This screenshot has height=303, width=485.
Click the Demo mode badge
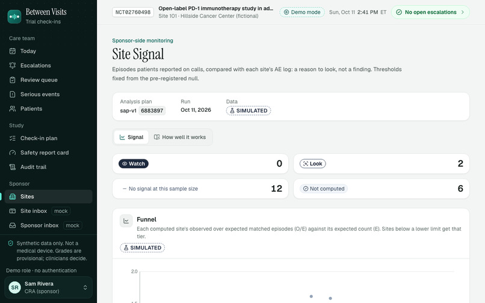(x=302, y=12)
